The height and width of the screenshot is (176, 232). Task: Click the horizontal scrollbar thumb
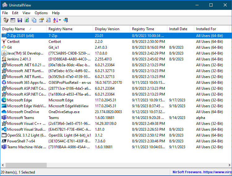(x=26, y=165)
